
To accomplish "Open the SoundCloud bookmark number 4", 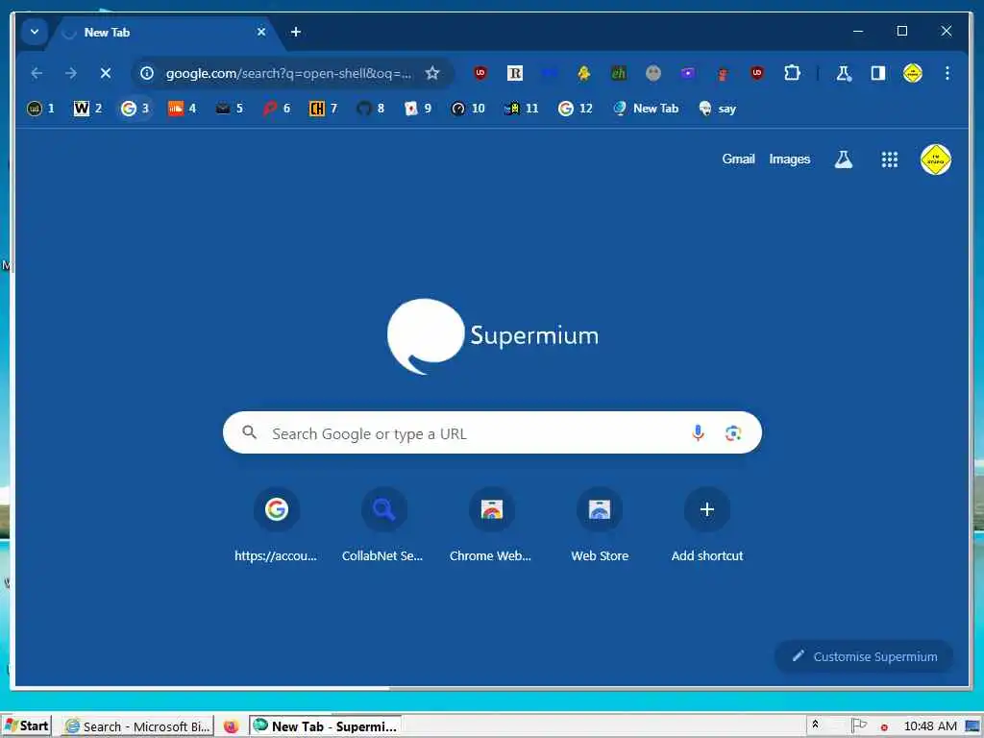I will point(182,109).
